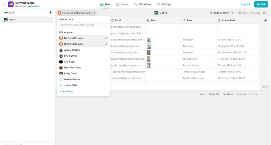The width and height of the screenshot is (271, 145).
Task: Open the apps grid launcher icon
Action: click(x=4, y=4)
